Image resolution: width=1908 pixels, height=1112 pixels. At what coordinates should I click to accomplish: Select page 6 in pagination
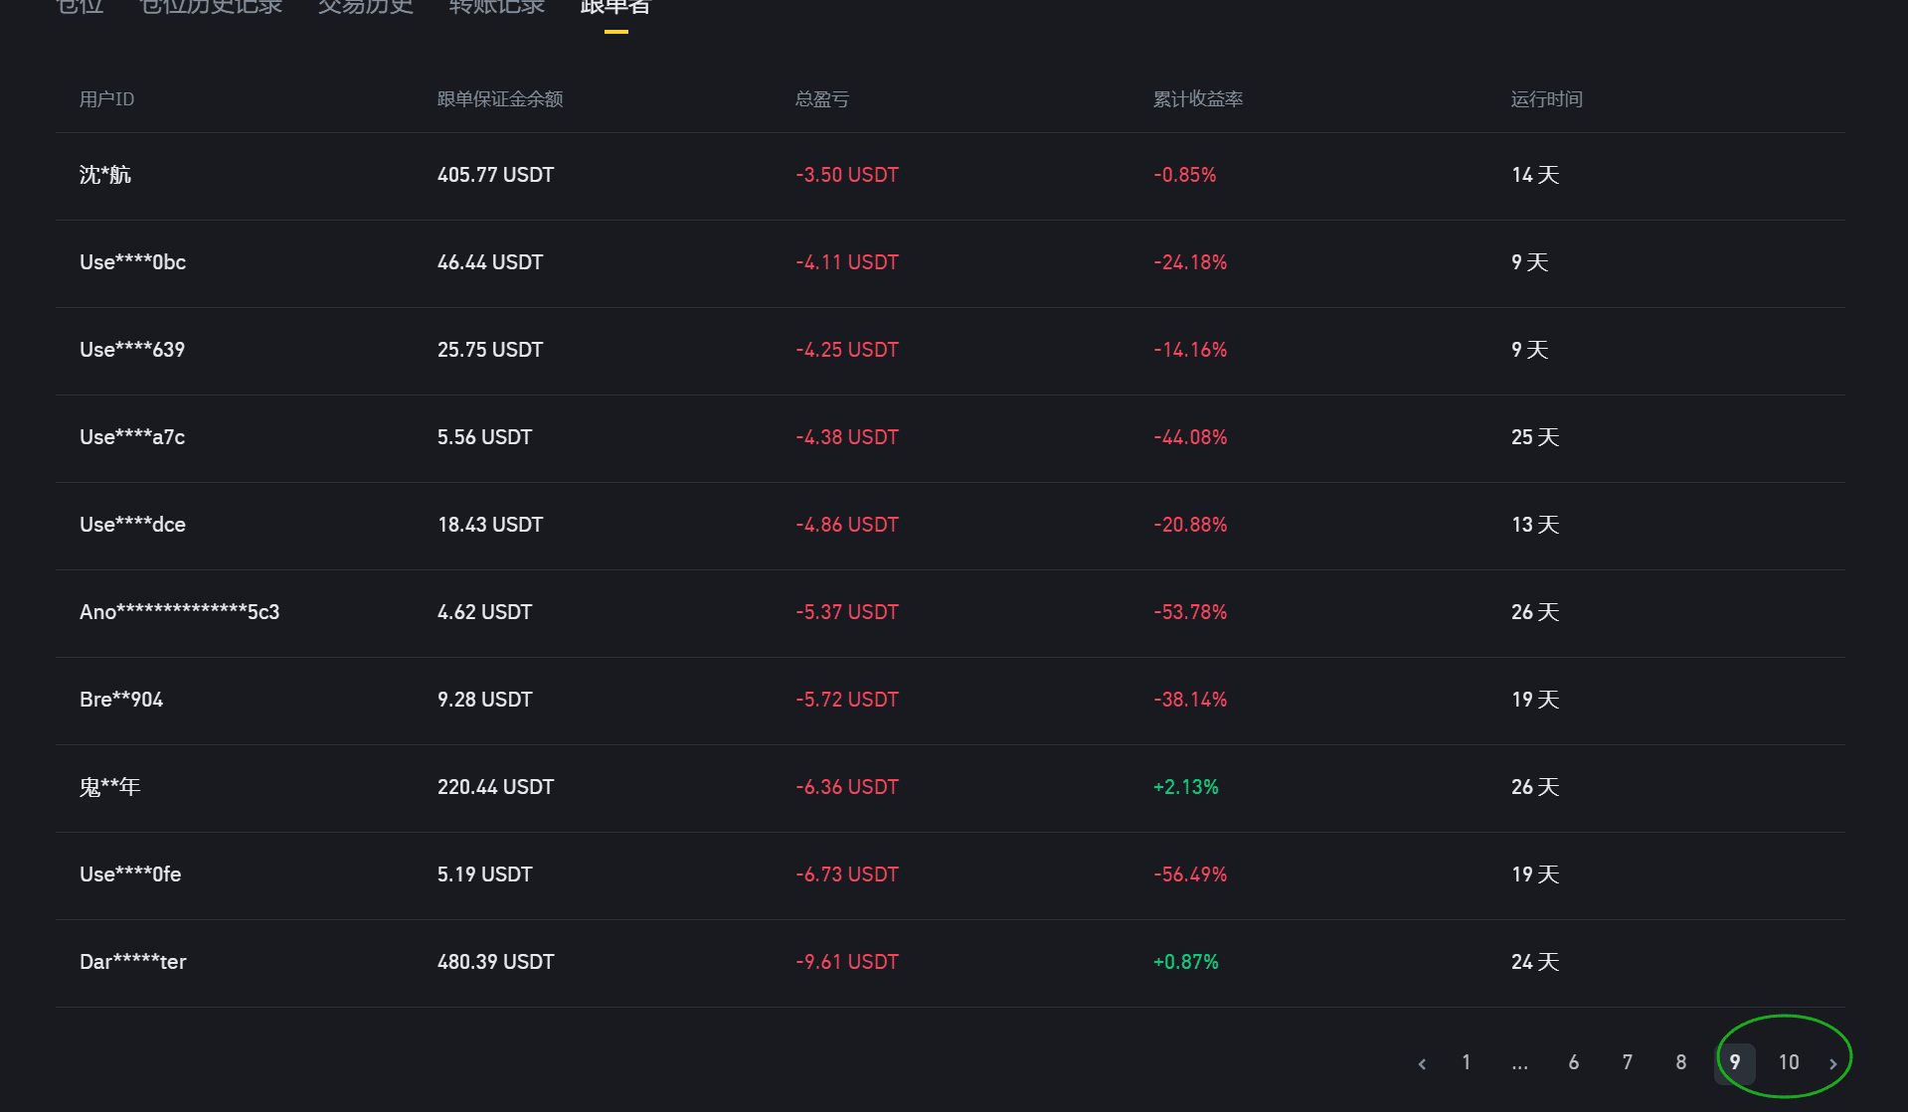[1574, 1062]
